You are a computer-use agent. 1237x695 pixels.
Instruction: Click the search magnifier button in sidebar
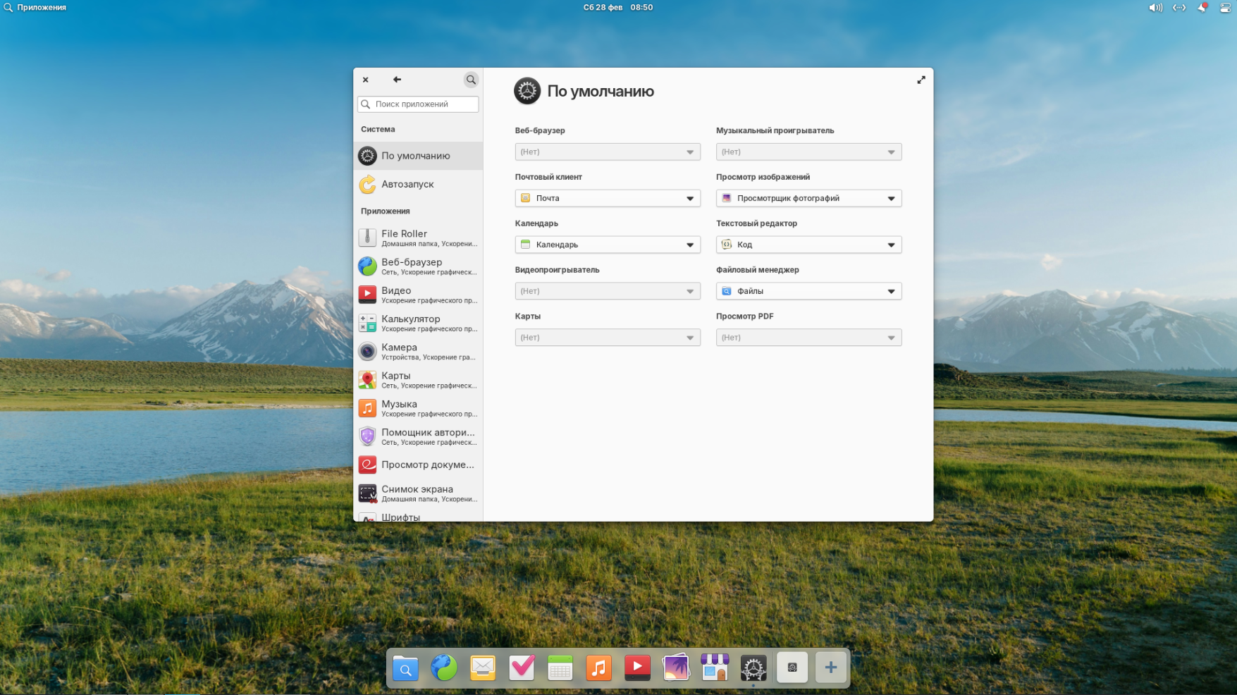click(x=471, y=80)
